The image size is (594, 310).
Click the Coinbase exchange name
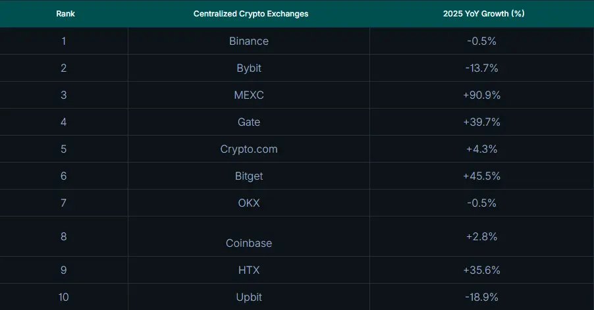click(249, 243)
